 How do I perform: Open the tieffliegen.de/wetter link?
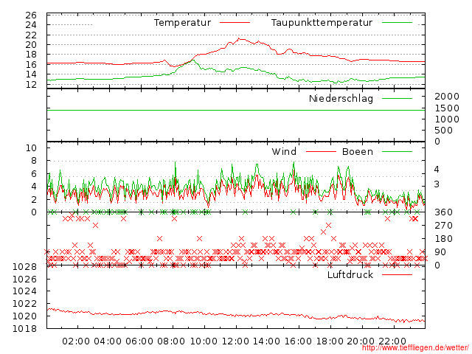[415, 348]
